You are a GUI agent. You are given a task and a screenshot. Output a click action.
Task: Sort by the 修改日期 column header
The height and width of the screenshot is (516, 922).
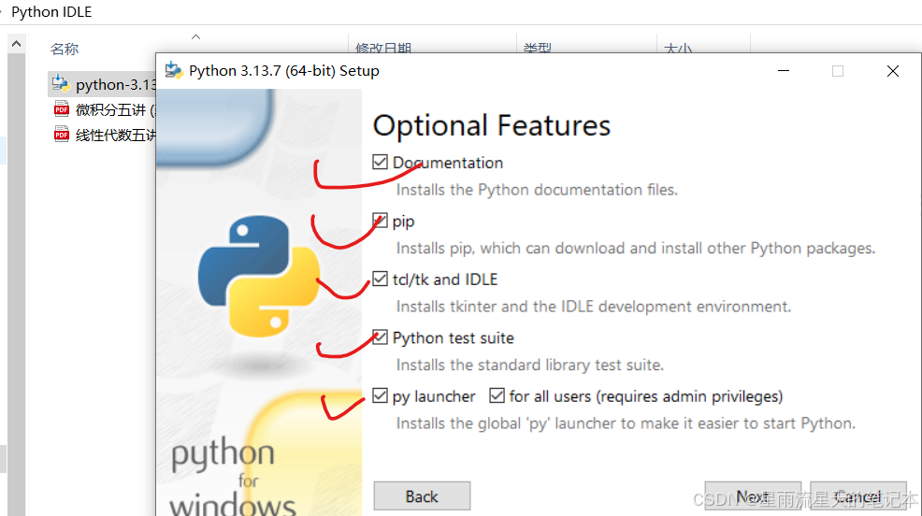click(x=382, y=49)
